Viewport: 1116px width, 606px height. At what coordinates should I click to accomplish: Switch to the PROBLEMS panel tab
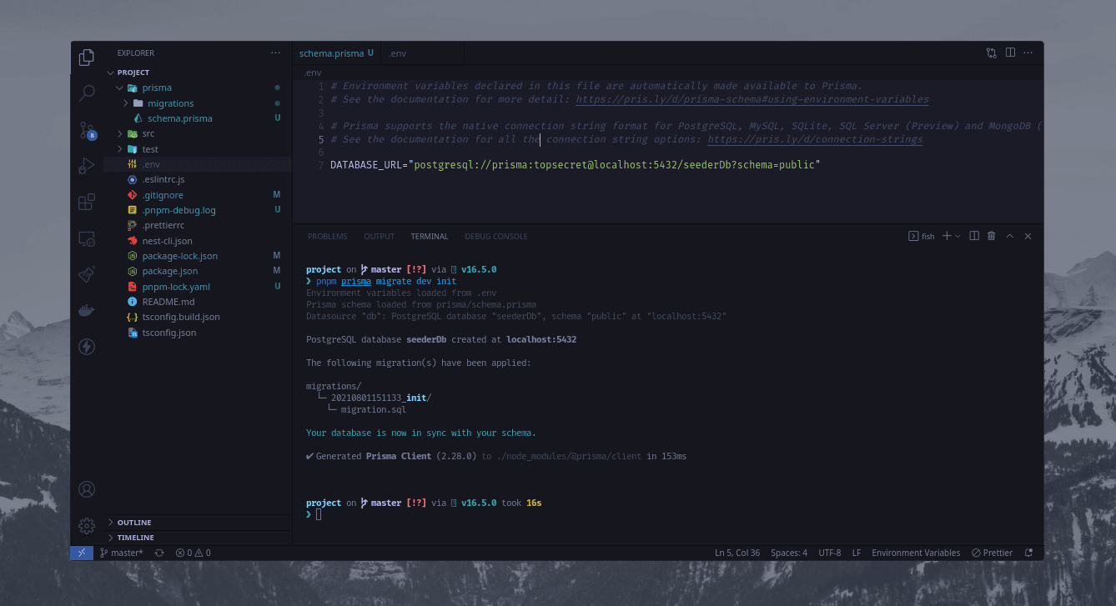pyautogui.click(x=327, y=236)
